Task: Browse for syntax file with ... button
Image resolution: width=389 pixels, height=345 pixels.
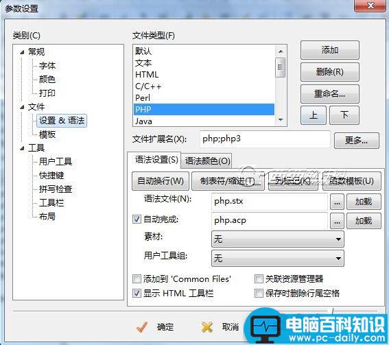Action: coord(337,202)
